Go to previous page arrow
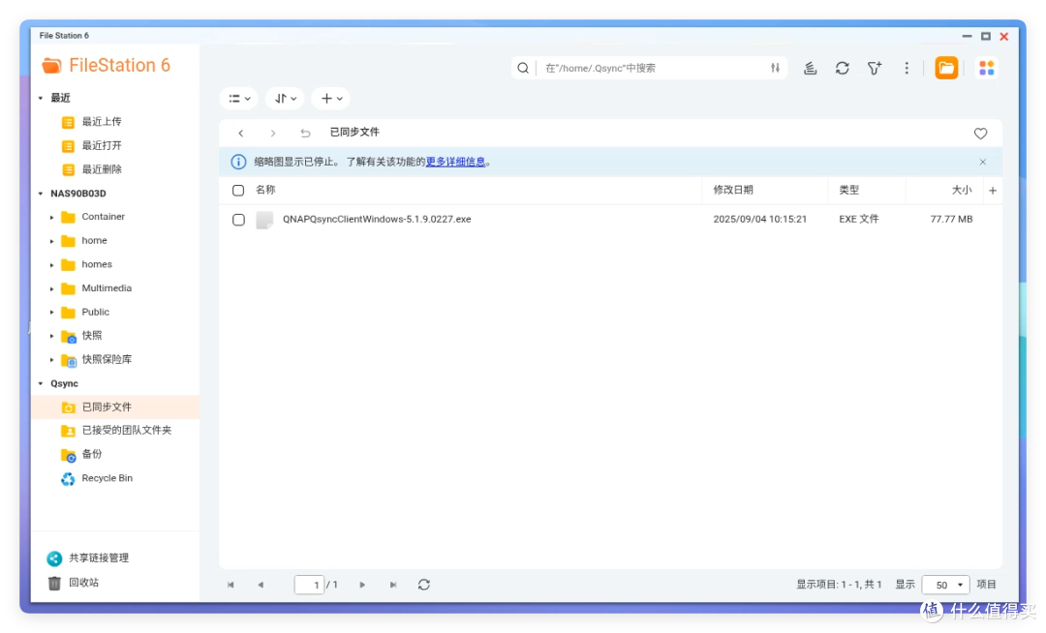 point(261,585)
